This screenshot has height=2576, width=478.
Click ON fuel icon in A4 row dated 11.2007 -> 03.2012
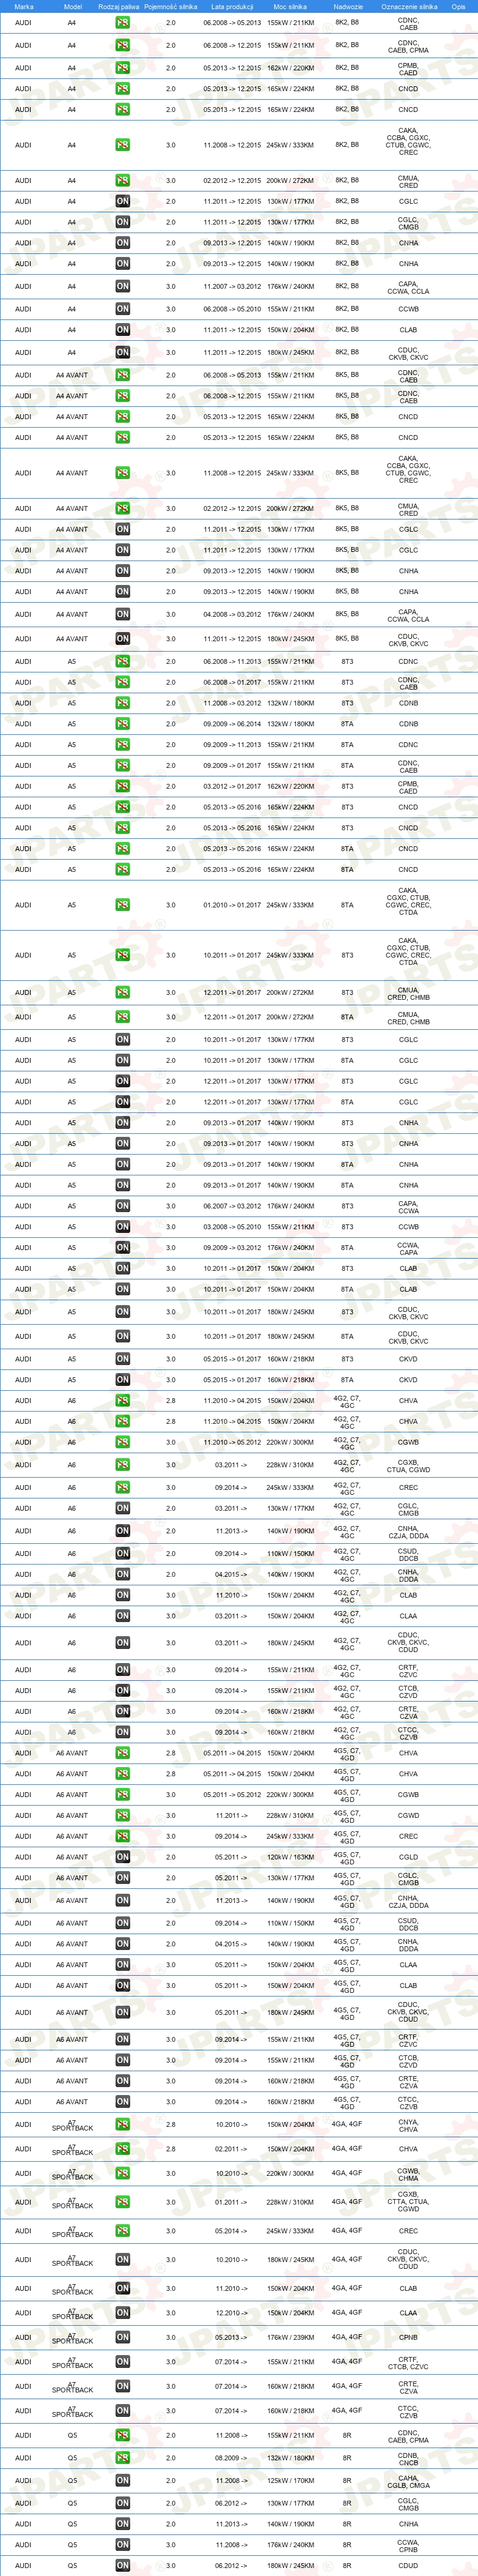tap(122, 286)
